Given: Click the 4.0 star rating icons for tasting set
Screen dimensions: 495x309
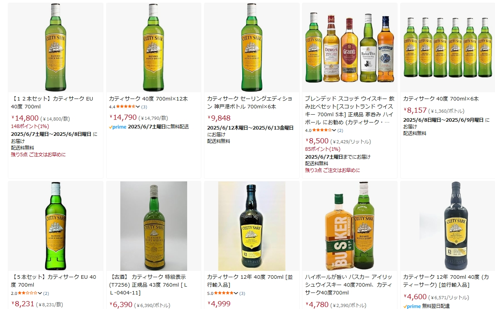Looking at the screenshot, I should (x=322, y=130).
